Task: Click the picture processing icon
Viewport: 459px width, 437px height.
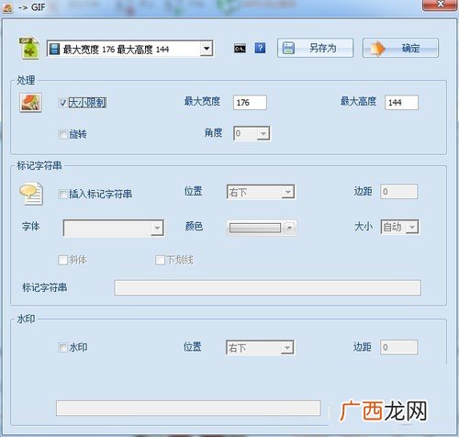Action: click(x=30, y=103)
